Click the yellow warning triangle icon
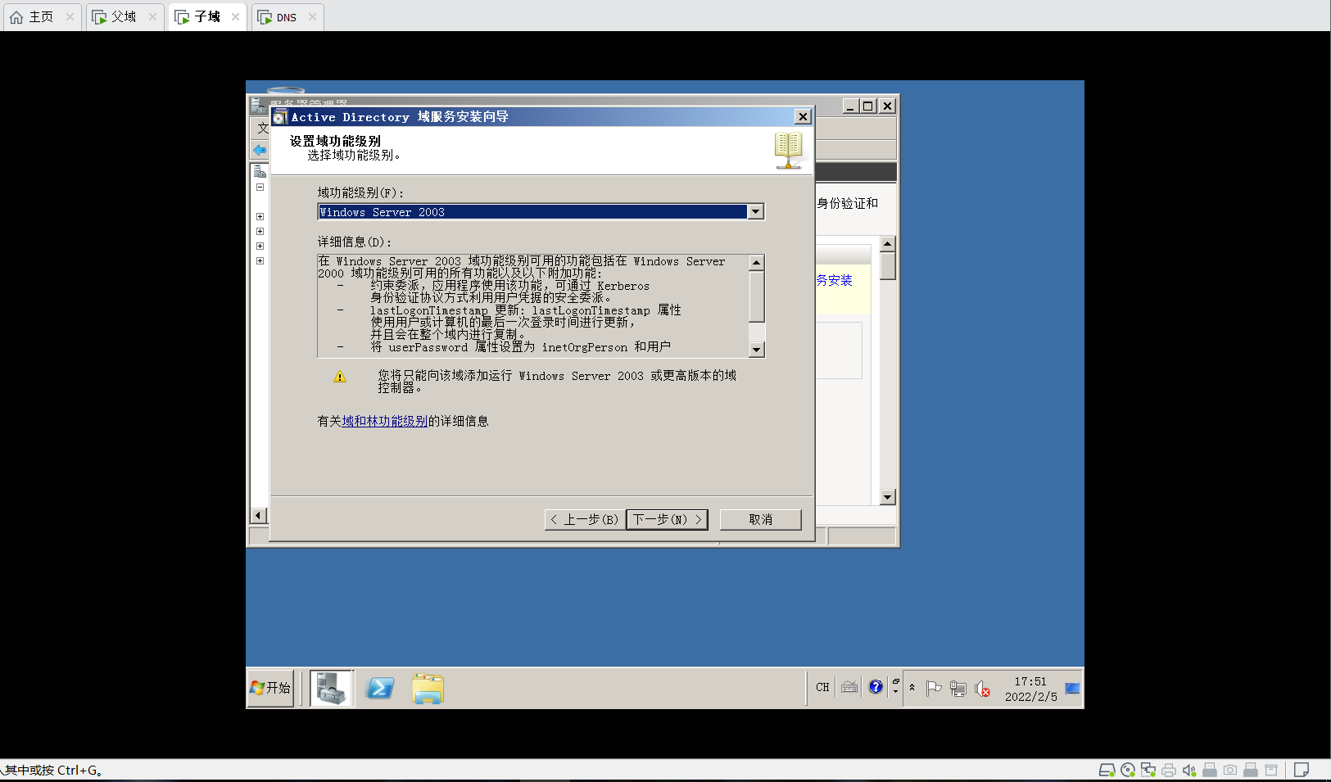1331x782 pixels. 340,377
